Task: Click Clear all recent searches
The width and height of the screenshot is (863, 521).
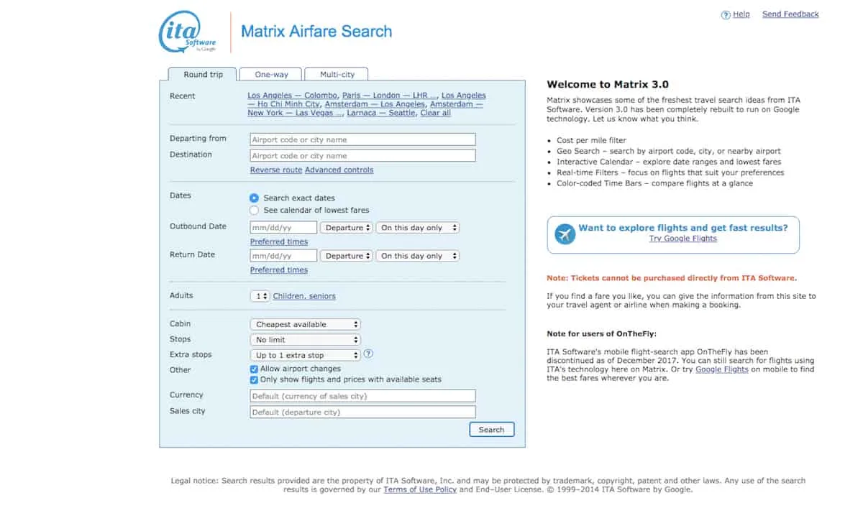Action: pyautogui.click(x=436, y=113)
